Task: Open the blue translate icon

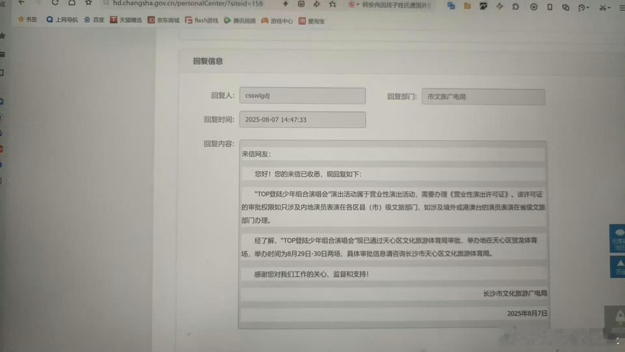Action: pyautogui.click(x=451, y=6)
